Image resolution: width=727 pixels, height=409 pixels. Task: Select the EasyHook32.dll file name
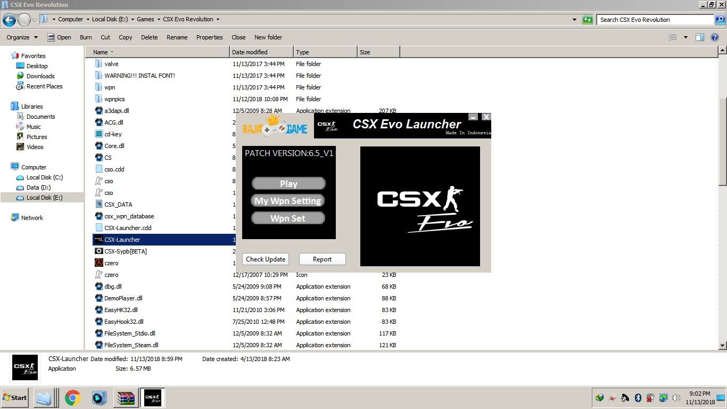coord(124,322)
